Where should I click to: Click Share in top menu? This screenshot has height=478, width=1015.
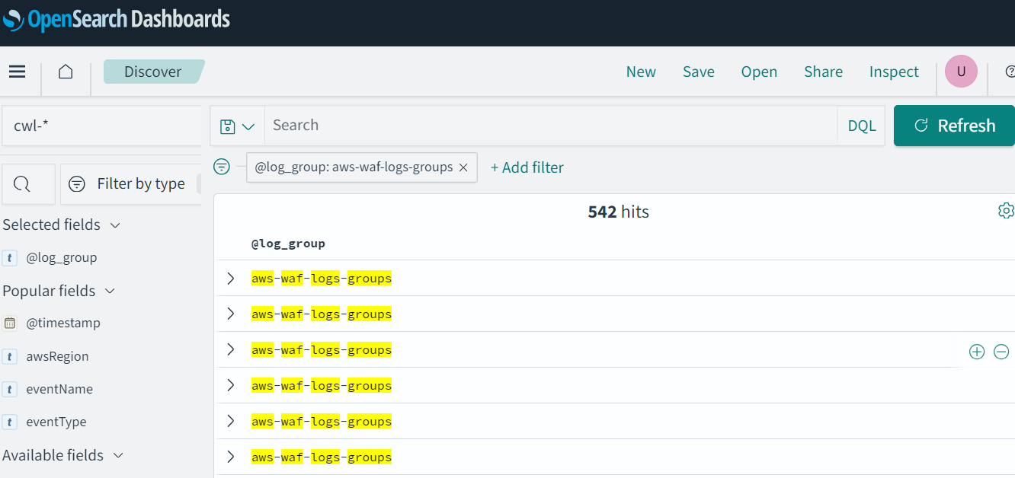[823, 72]
